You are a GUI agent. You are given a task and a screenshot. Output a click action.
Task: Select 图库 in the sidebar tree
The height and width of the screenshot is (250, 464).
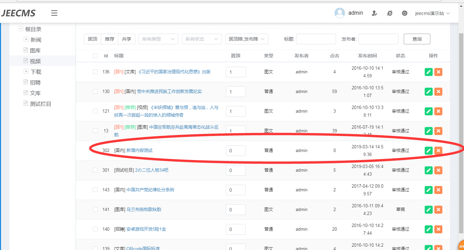tap(35, 51)
